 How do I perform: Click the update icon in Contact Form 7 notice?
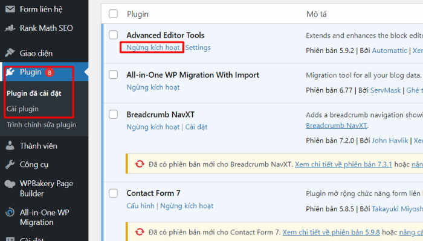pyautogui.click(x=140, y=232)
